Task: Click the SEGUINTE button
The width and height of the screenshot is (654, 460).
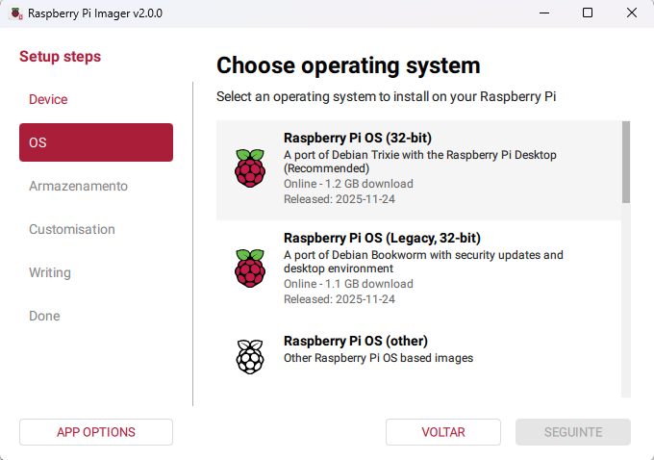Action: pos(572,432)
